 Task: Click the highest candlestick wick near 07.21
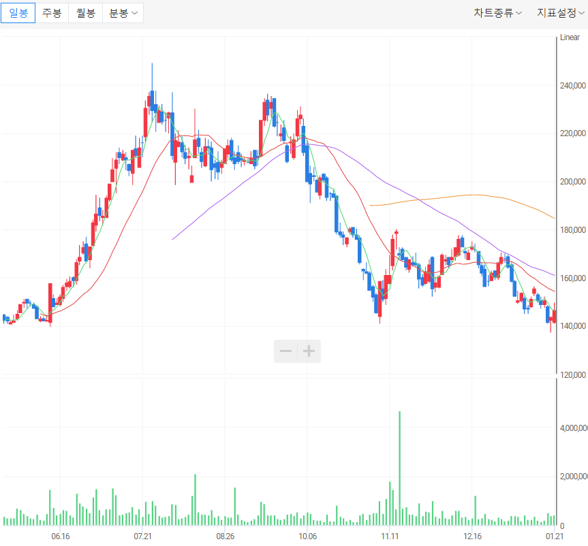(152, 77)
